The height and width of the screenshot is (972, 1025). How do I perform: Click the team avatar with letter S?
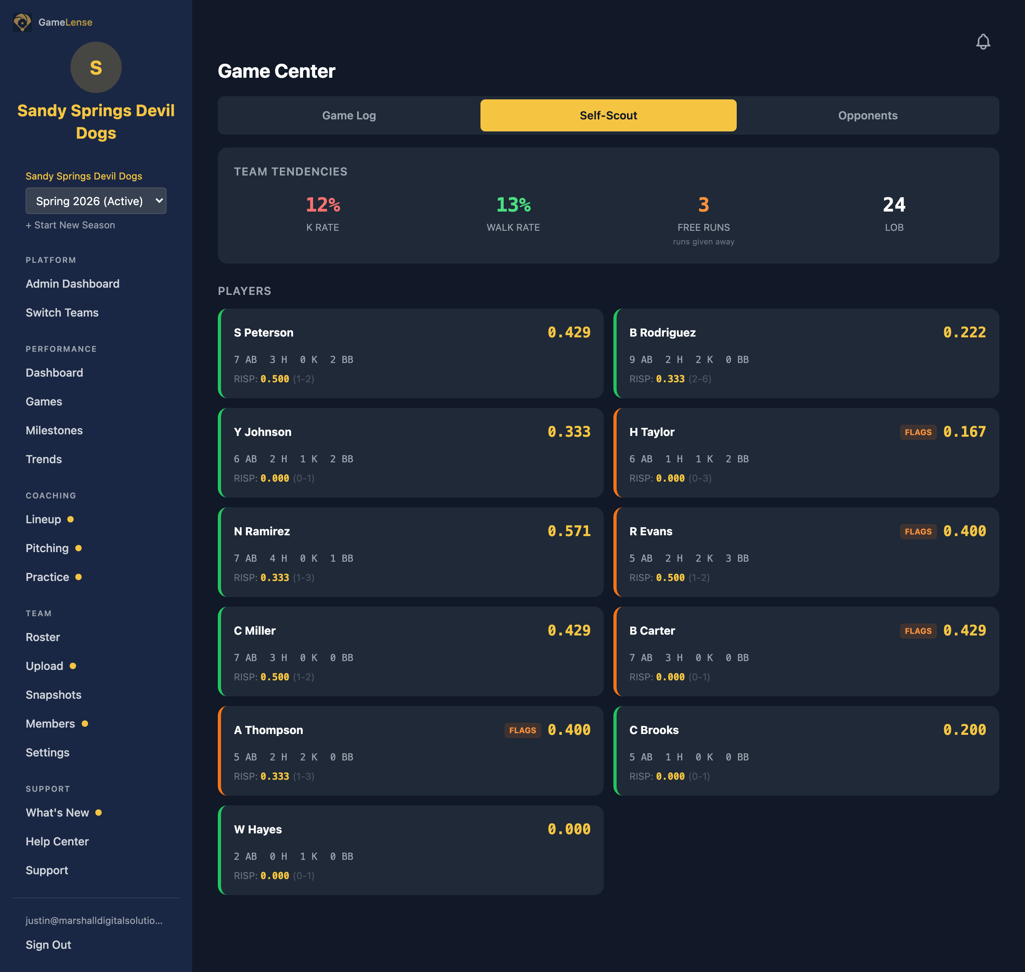pyautogui.click(x=96, y=67)
